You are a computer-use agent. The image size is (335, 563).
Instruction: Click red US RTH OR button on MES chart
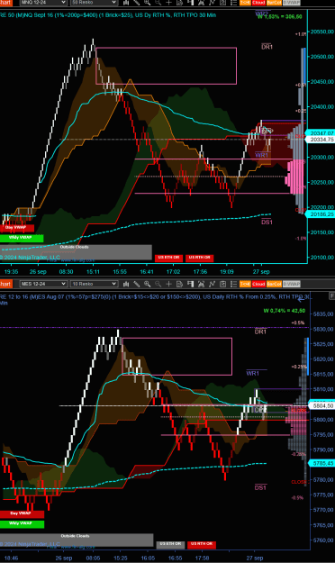click(x=202, y=545)
